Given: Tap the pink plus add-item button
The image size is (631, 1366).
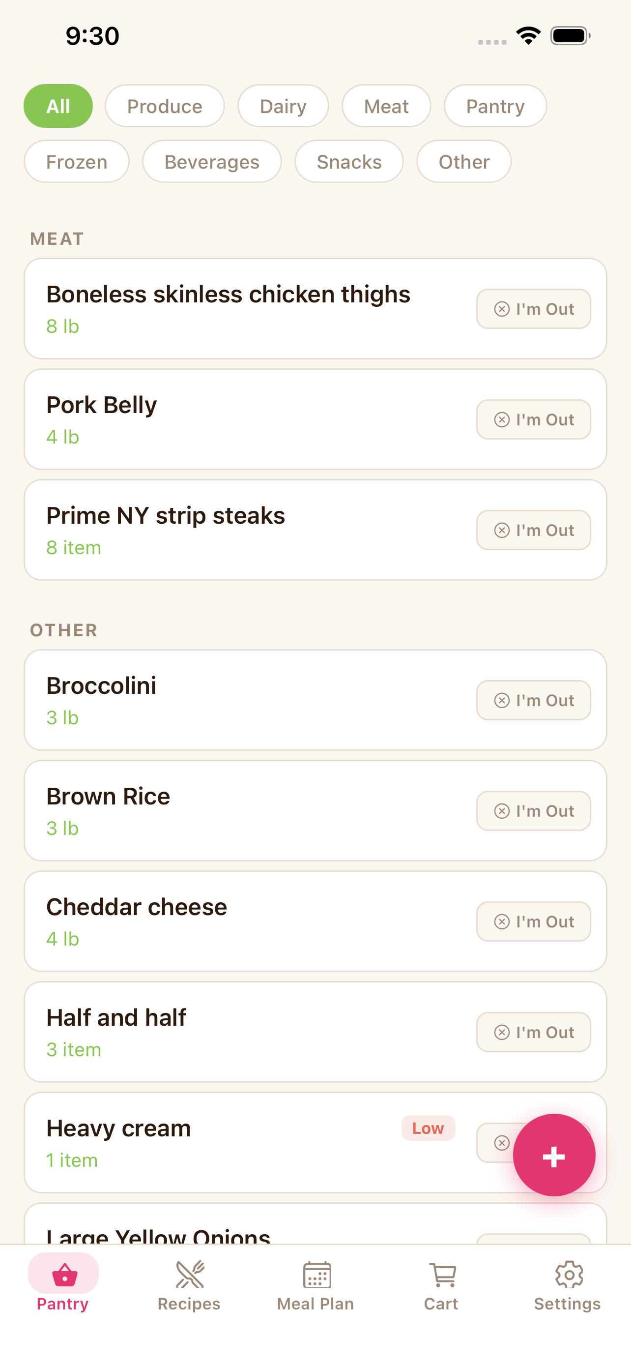Looking at the screenshot, I should [x=554, y=1155].
